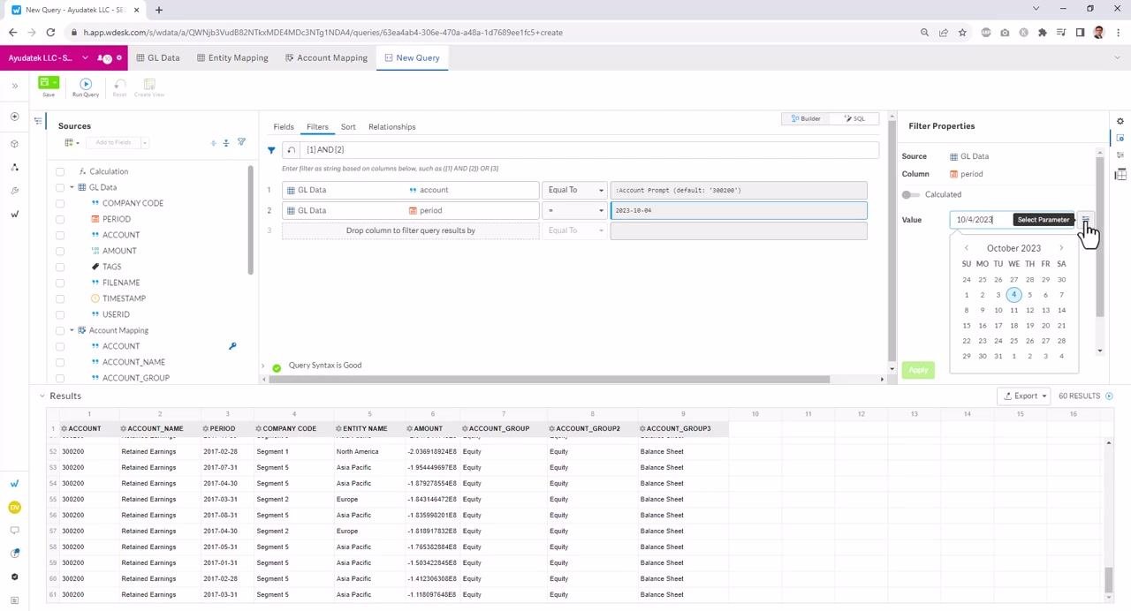Open the Entity Mapping tab
This screenshot has height=611, width=1131.
(x=232, y=58)
